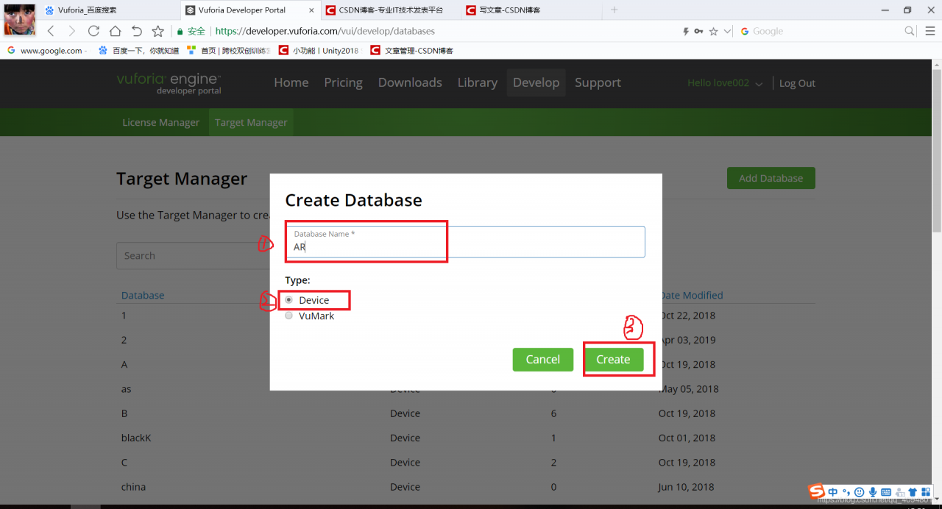Viewport: 942px width, 509px height.
Task: Open the Downloads menu
Action: [410, 82]
